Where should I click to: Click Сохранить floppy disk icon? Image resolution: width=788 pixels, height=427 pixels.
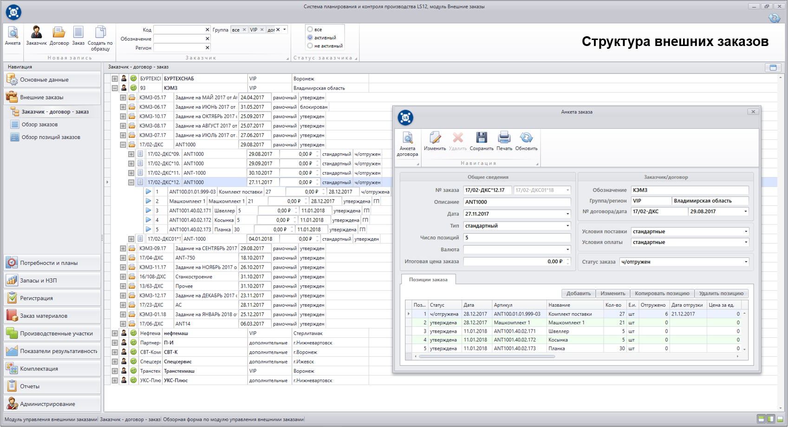tap(482, 141)
